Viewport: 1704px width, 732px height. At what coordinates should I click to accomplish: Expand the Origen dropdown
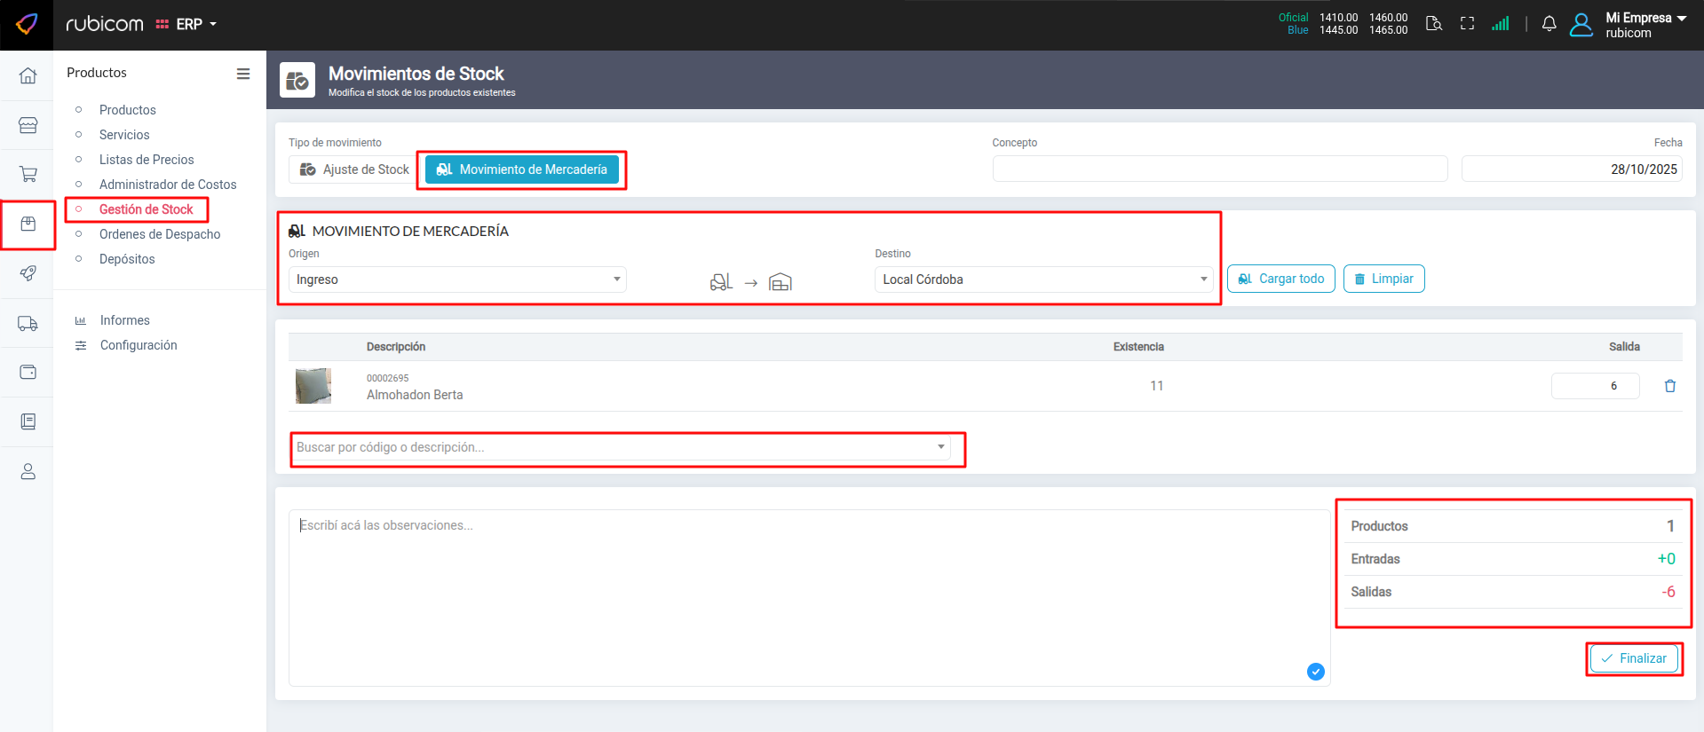pos(457,279)
